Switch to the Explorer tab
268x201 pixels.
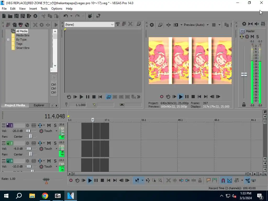pyautogui.click(x=39, y=105)
